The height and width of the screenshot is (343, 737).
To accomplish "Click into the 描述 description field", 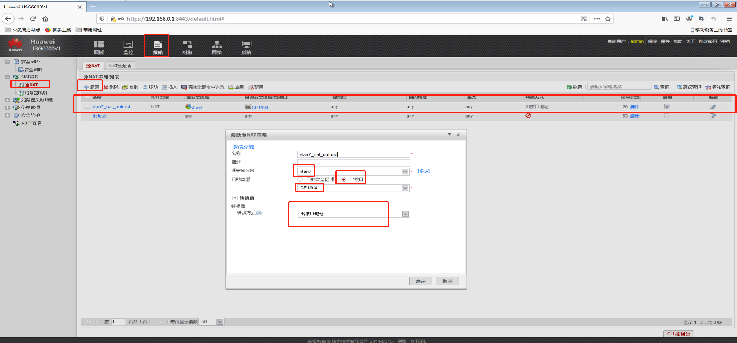I will click(x=354, y=163).
